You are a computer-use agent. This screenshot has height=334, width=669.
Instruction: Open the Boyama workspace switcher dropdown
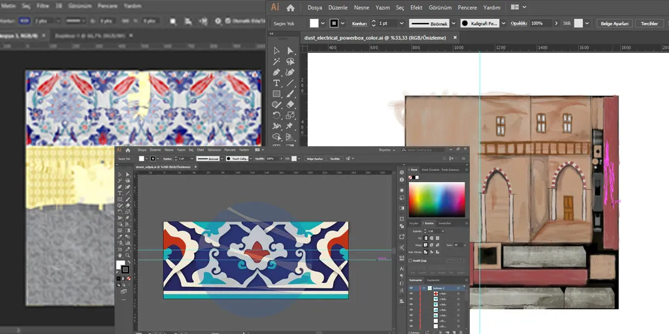pos(386,150)
